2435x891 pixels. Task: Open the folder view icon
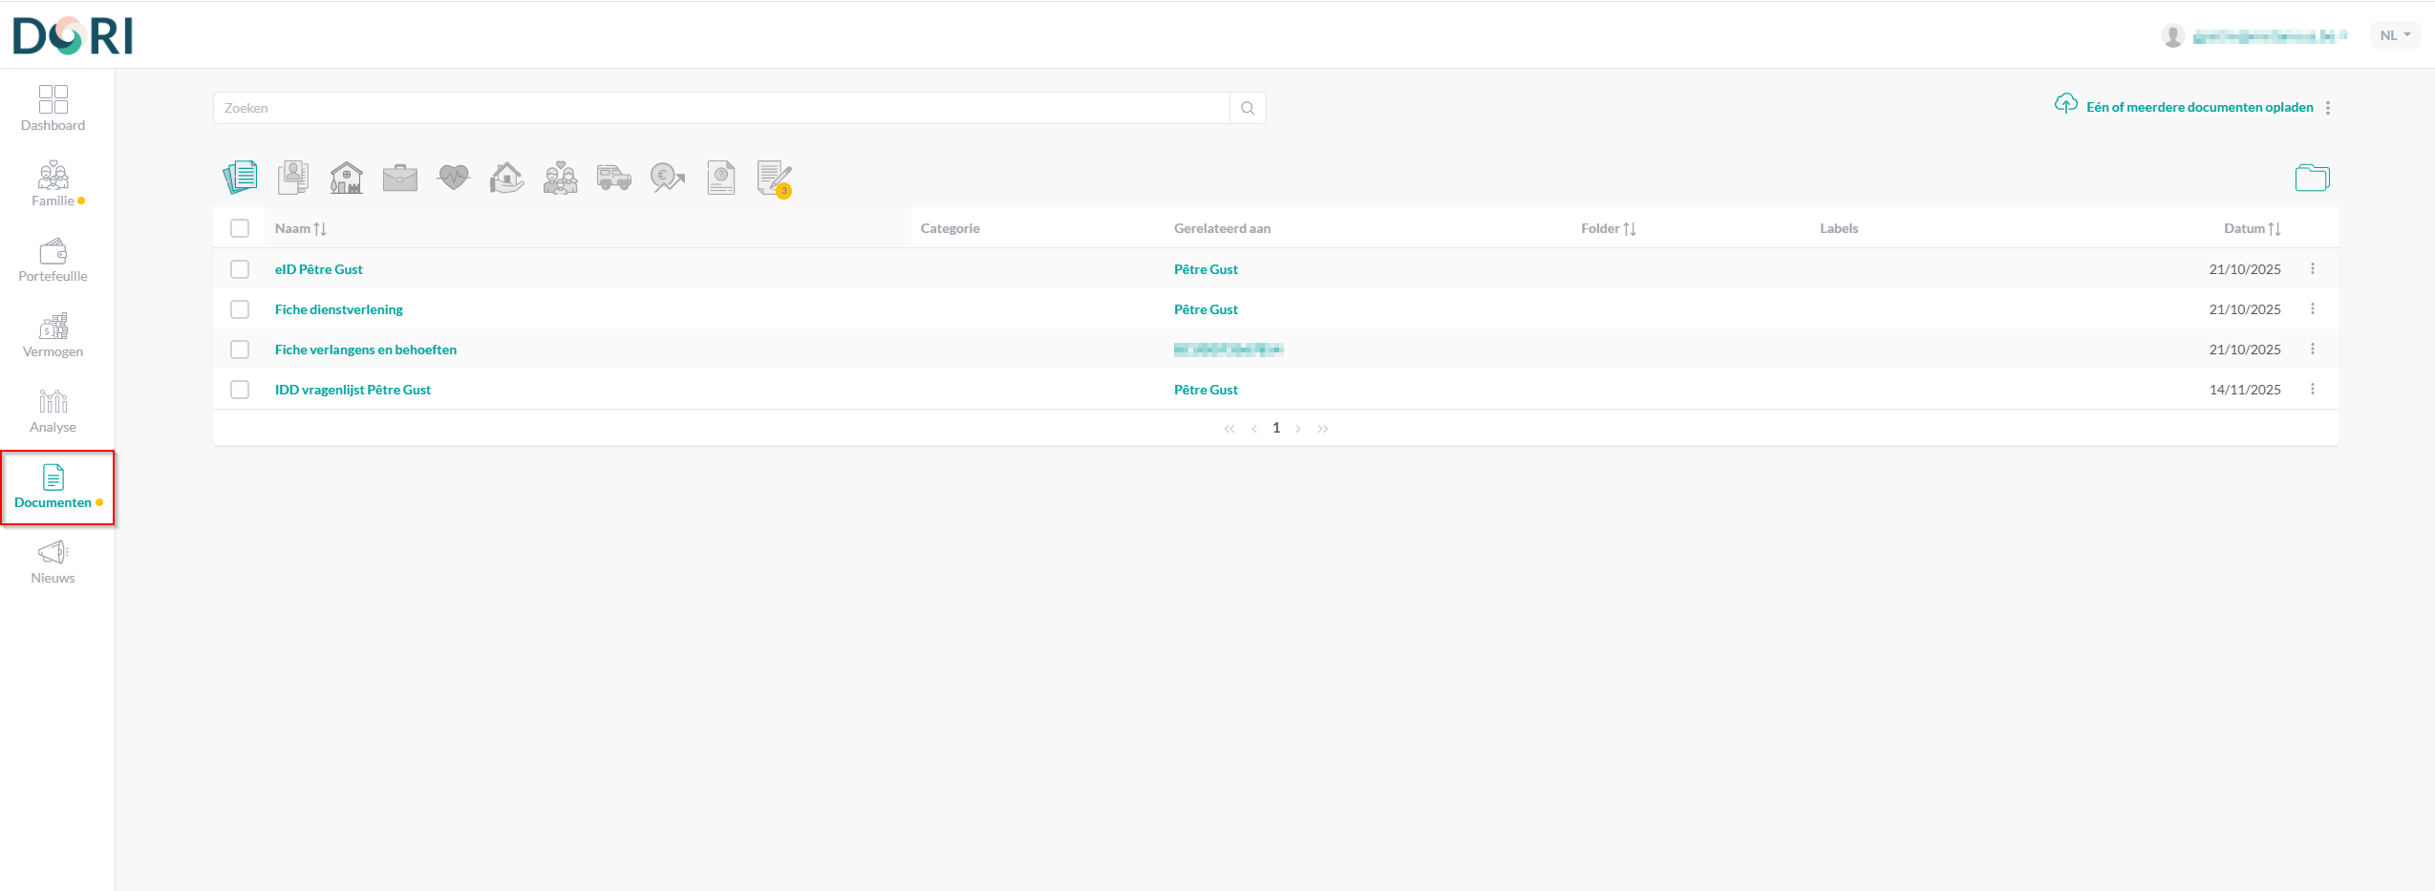tap(2312, 178)
